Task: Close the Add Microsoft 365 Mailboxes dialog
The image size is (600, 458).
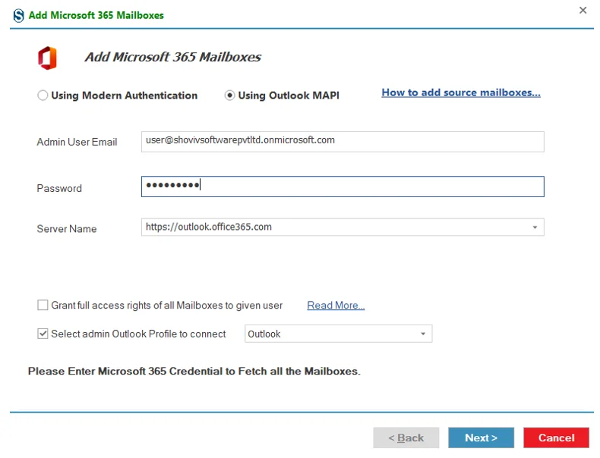Action: pyautogui.click(x=583, y=10)
